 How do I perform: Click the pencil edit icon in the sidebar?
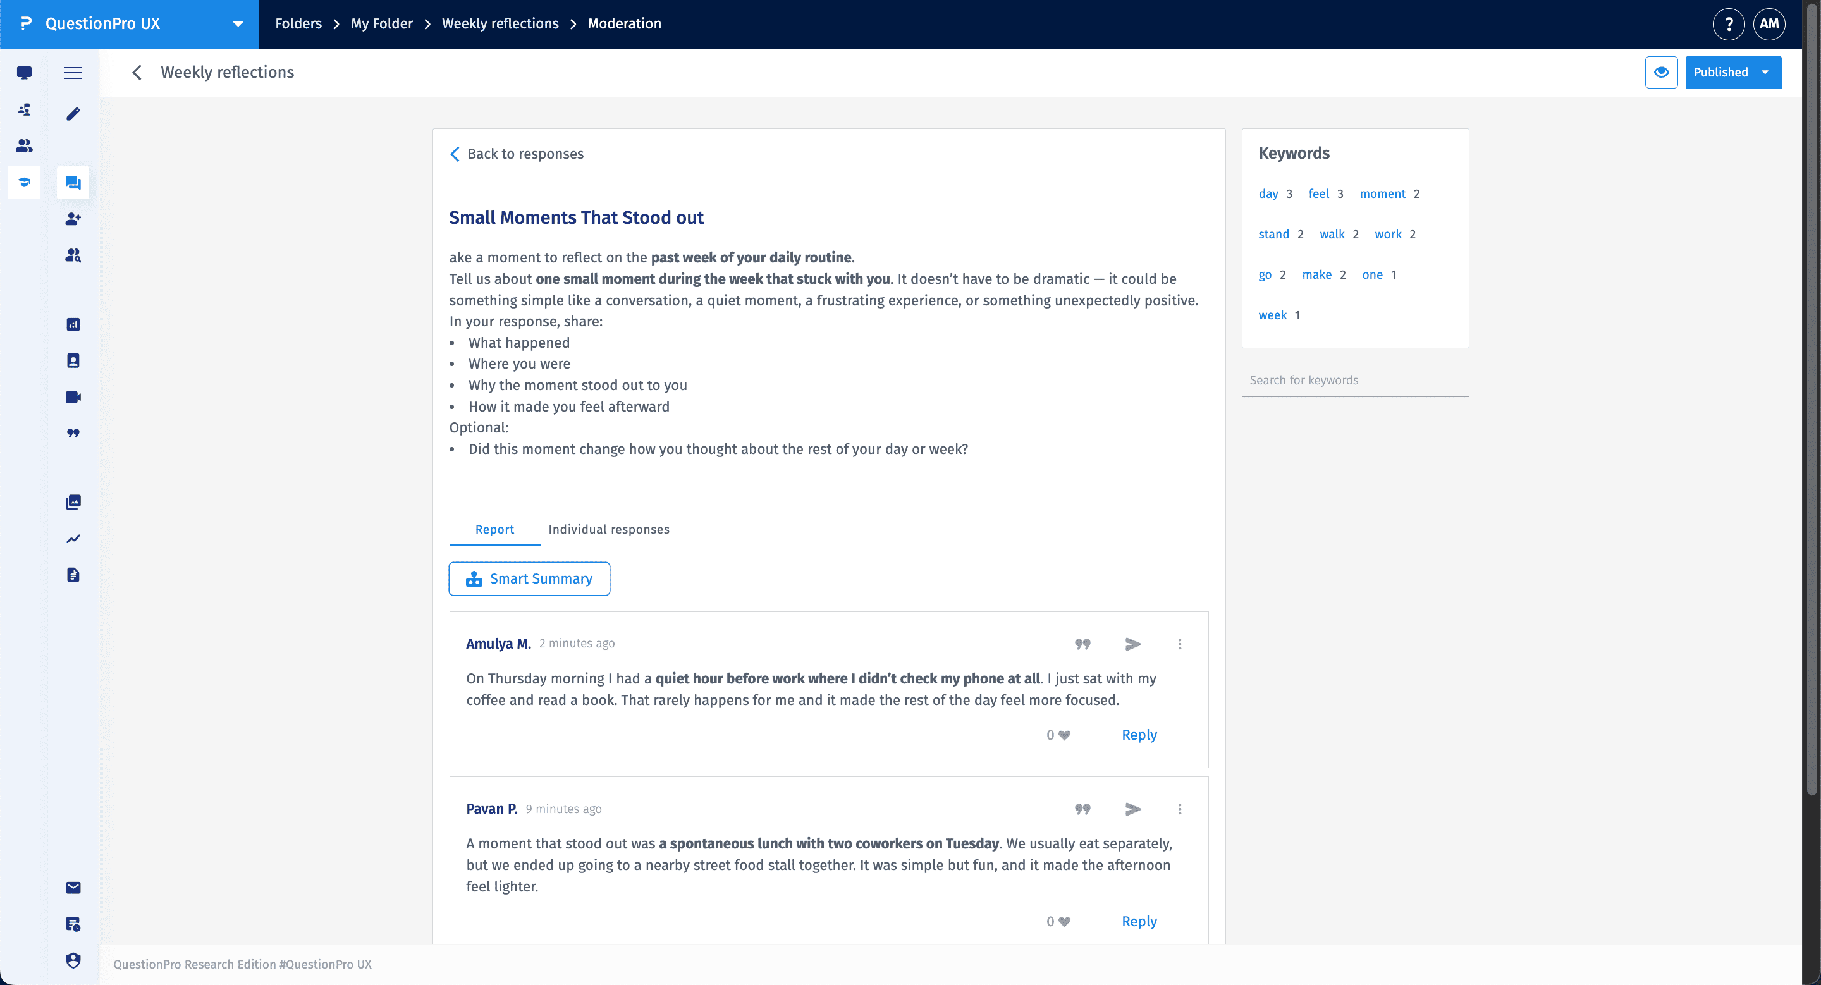[73, 114]
